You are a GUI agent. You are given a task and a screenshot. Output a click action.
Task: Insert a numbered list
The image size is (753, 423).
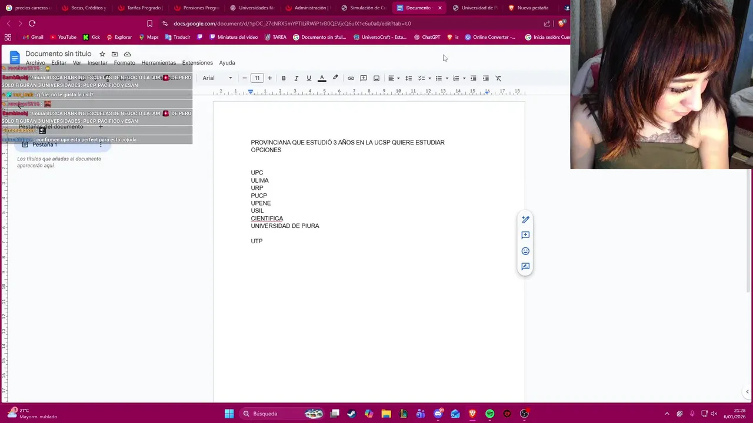click(x=456, y=78)
